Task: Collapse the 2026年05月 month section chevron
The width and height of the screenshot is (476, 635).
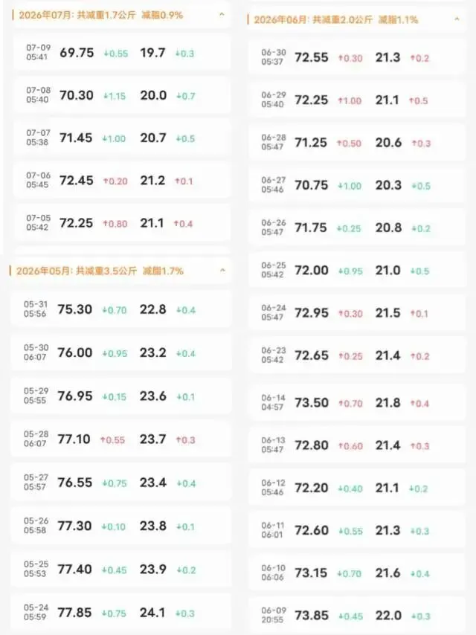Action: pyautogui.click(x=222, y=270)
